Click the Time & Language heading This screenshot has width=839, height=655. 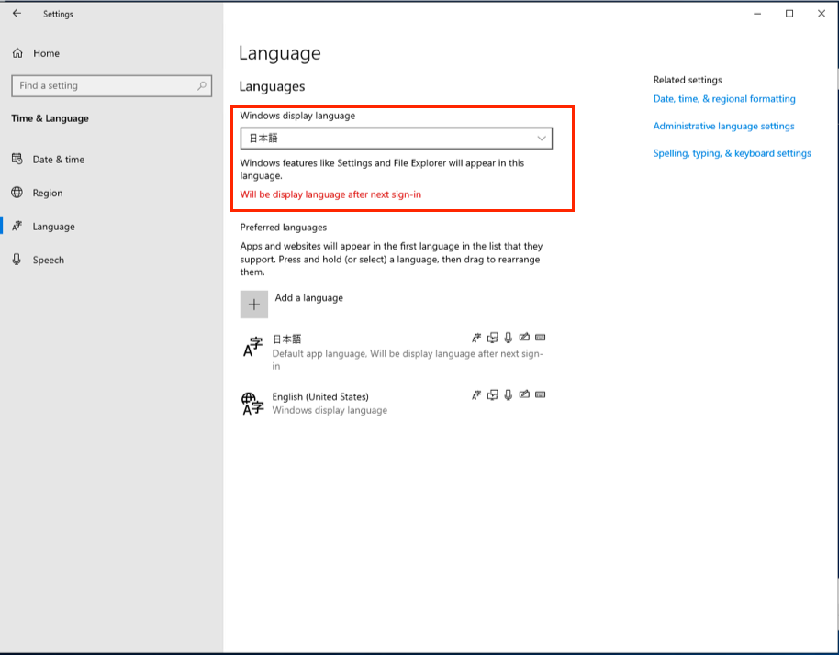(50, 118)
